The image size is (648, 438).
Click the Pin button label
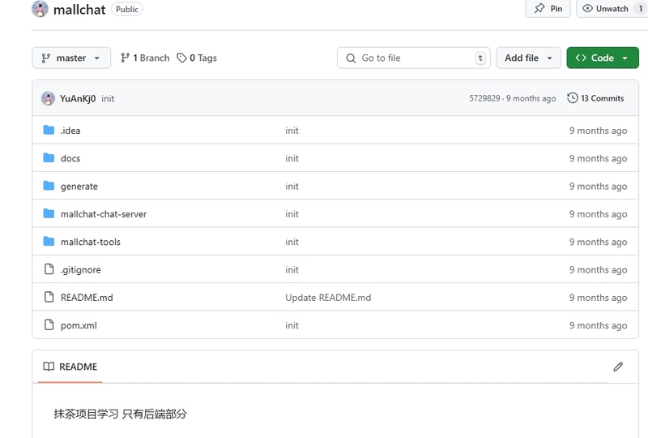point(556,9)
